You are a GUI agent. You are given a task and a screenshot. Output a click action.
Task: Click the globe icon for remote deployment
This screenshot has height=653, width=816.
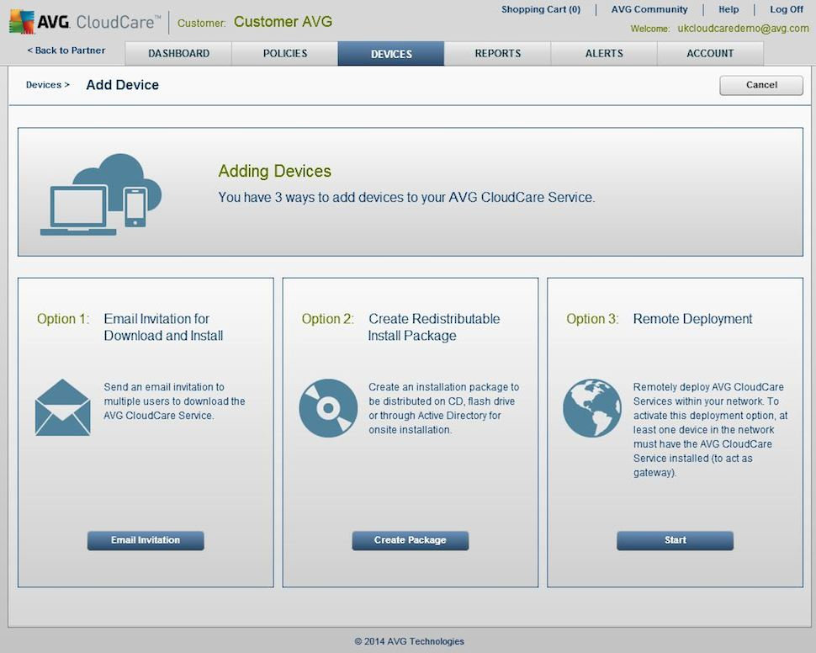[x=592, y=408]
